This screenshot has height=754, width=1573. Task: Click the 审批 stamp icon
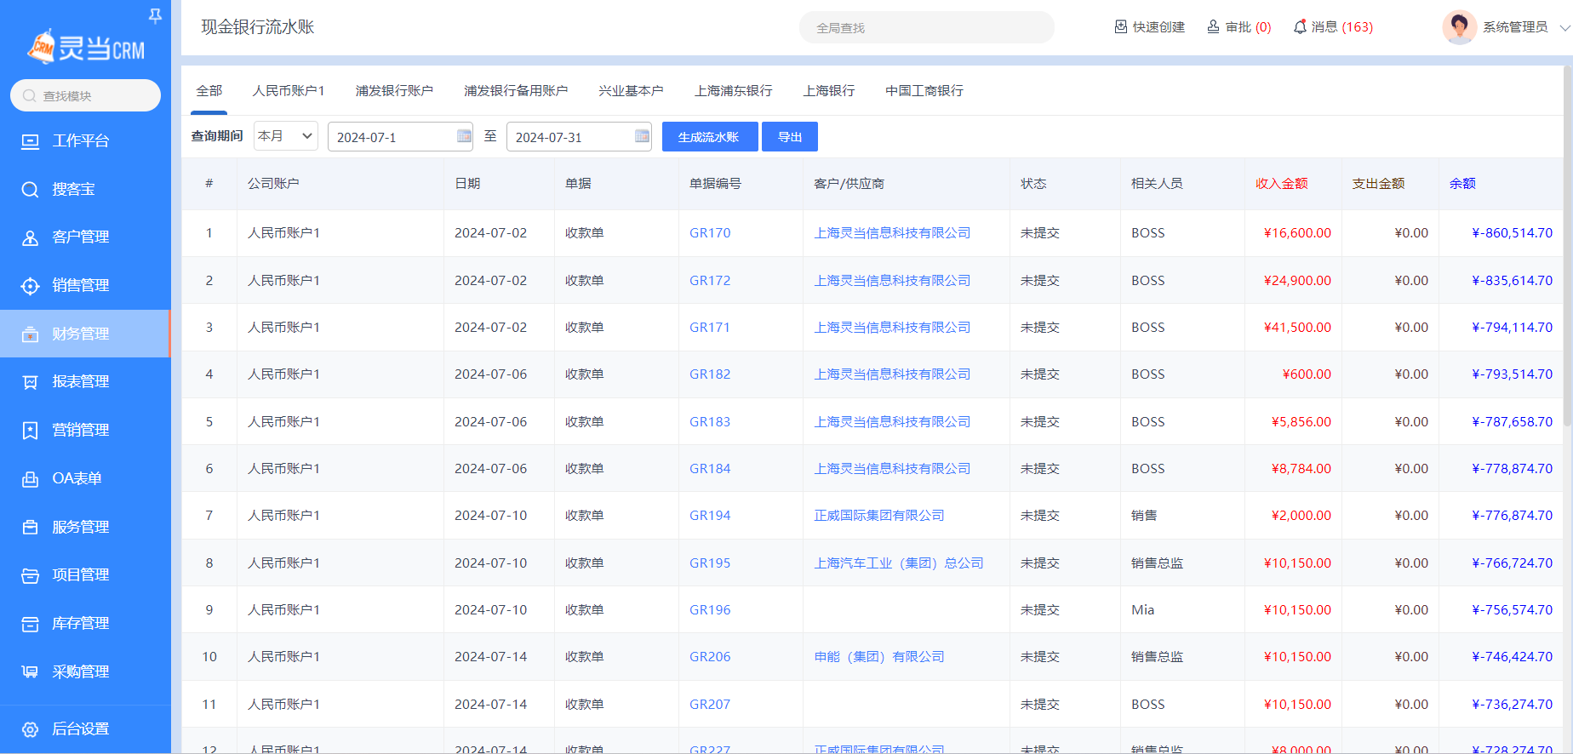pos(1213,27)
